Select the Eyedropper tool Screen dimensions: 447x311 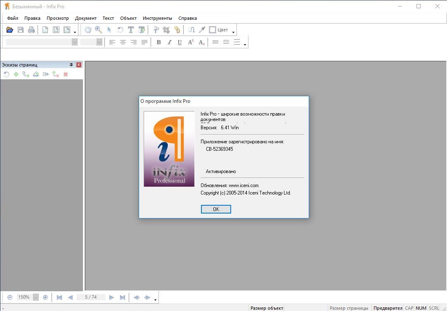pyautogui.click(x=202, y=30)
